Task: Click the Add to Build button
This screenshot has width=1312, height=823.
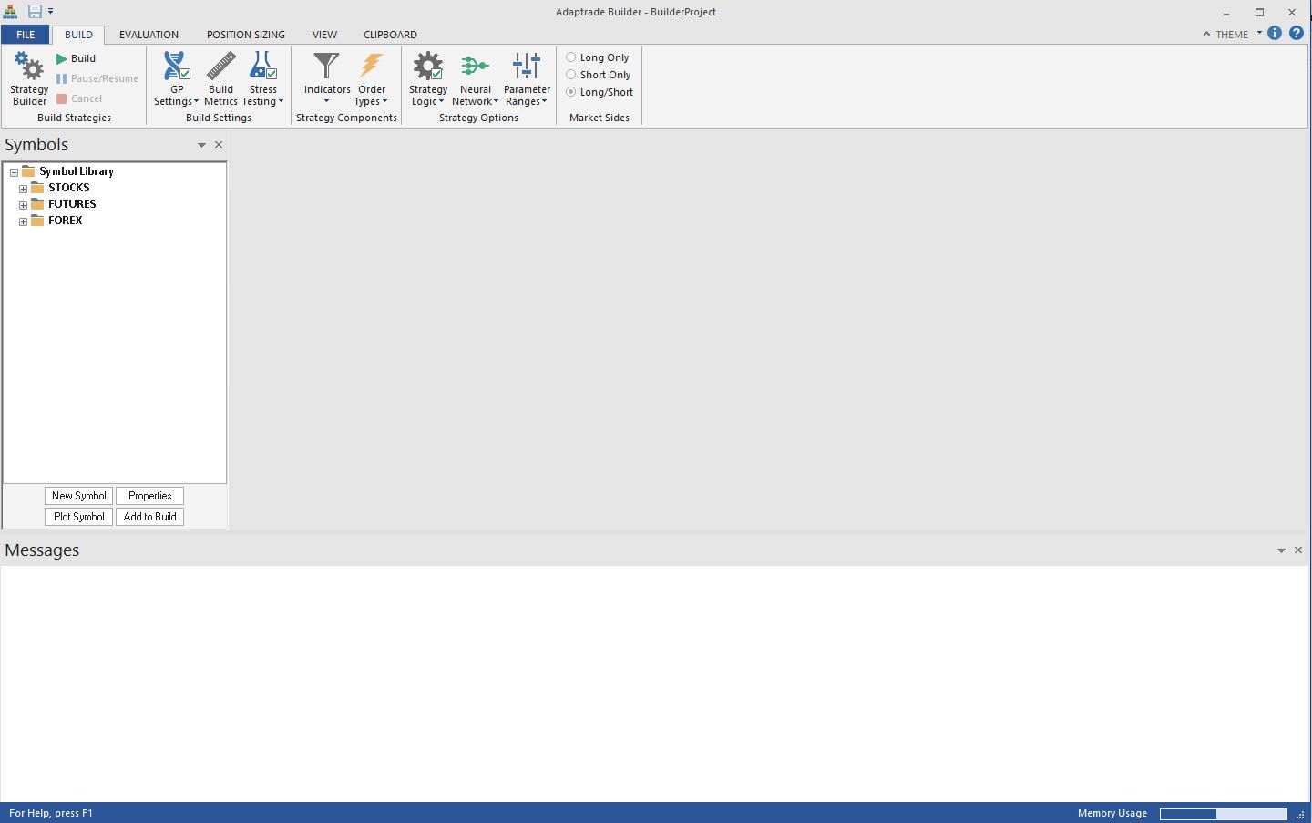Action: 150,517
